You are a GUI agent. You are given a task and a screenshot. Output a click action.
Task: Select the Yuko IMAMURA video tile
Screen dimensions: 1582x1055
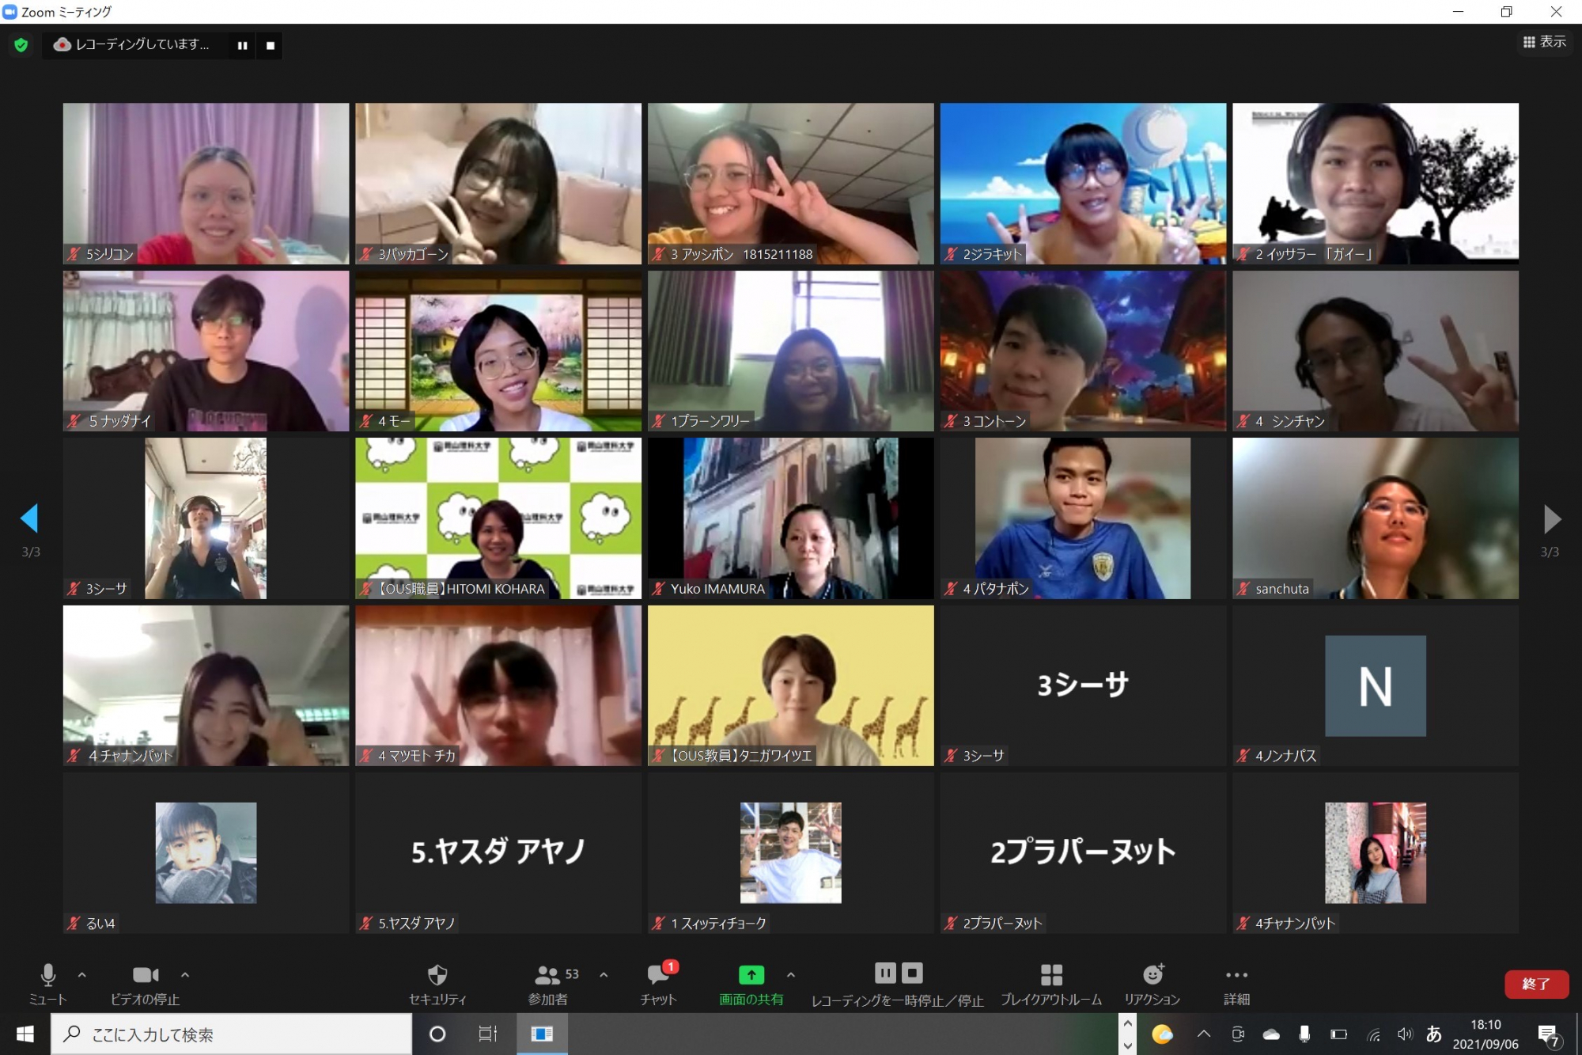tap(791, 518)
